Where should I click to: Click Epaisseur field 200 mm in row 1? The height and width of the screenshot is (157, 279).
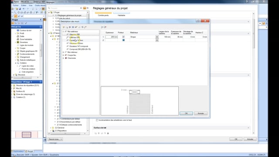click(112, 37)
